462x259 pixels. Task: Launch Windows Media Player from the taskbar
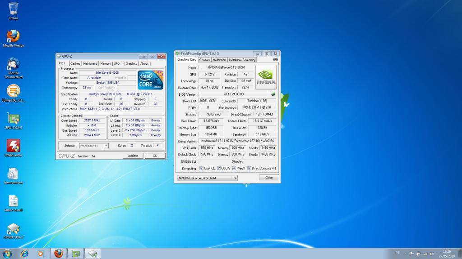(x=41, y=254)
